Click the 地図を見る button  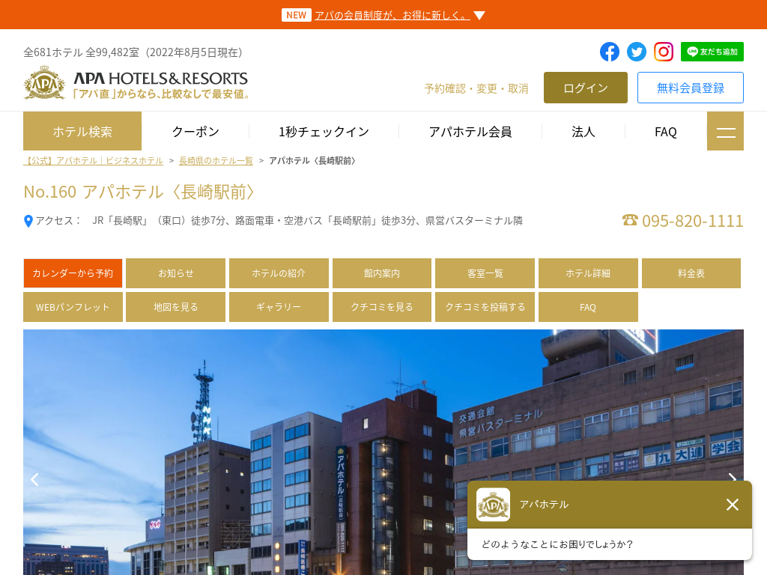(x=175, y=307)
